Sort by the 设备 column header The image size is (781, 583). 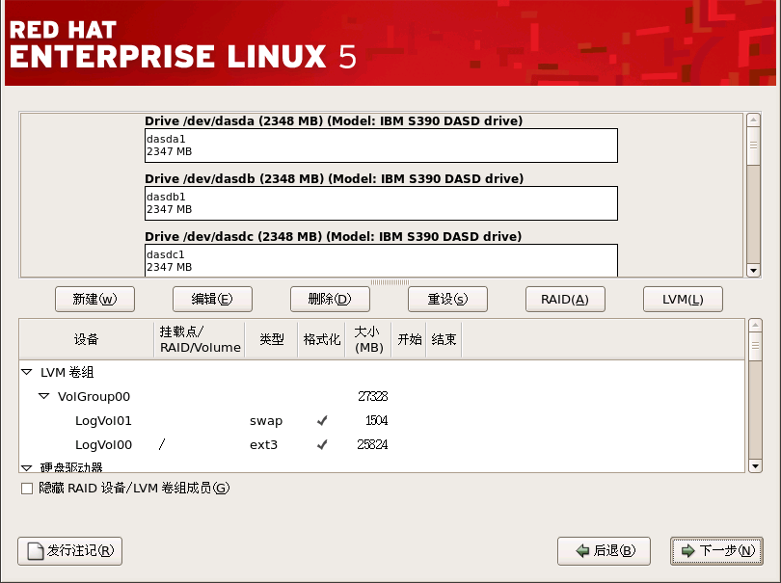click(87, 339)
